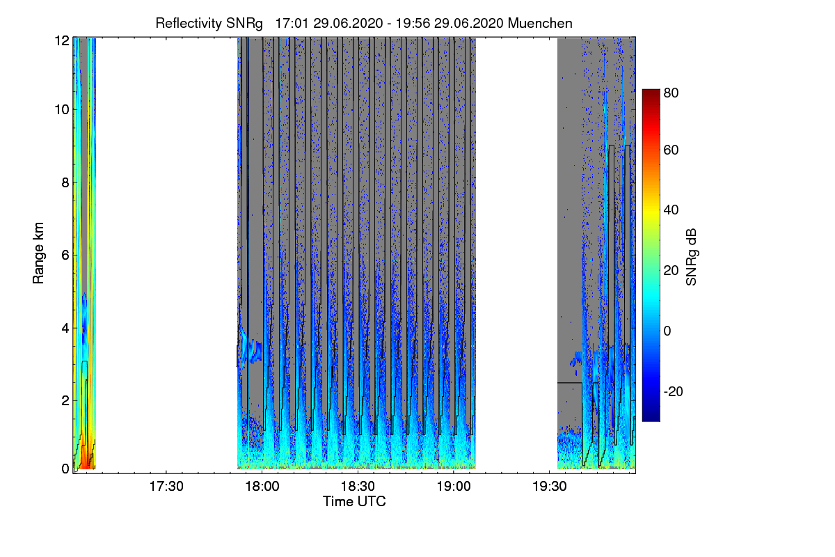835x557 pixels.
Task: Click the colorbar value 0
Action: 668,331
